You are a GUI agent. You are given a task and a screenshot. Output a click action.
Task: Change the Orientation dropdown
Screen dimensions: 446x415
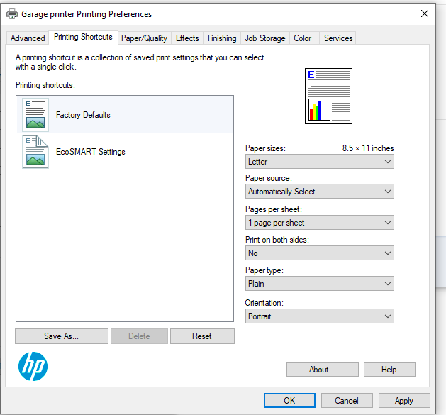pyautogui.click(x=319, y=316)
